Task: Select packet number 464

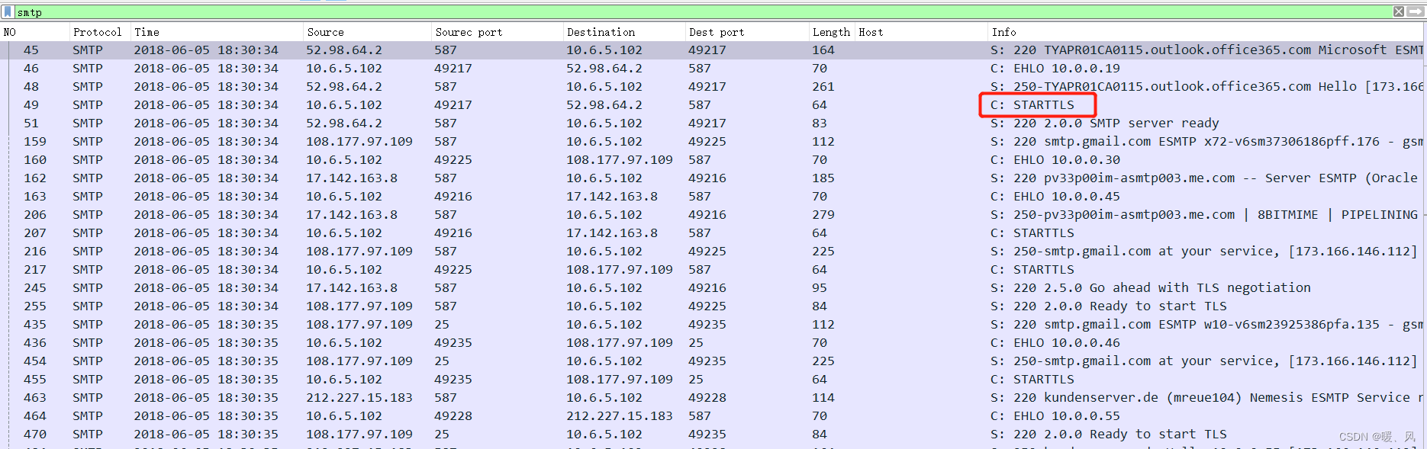Action: 34,415
